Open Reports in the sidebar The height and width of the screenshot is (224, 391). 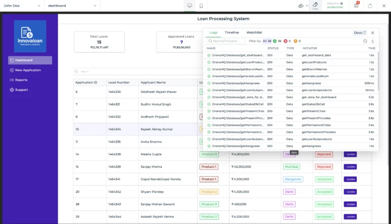[21, 80]
